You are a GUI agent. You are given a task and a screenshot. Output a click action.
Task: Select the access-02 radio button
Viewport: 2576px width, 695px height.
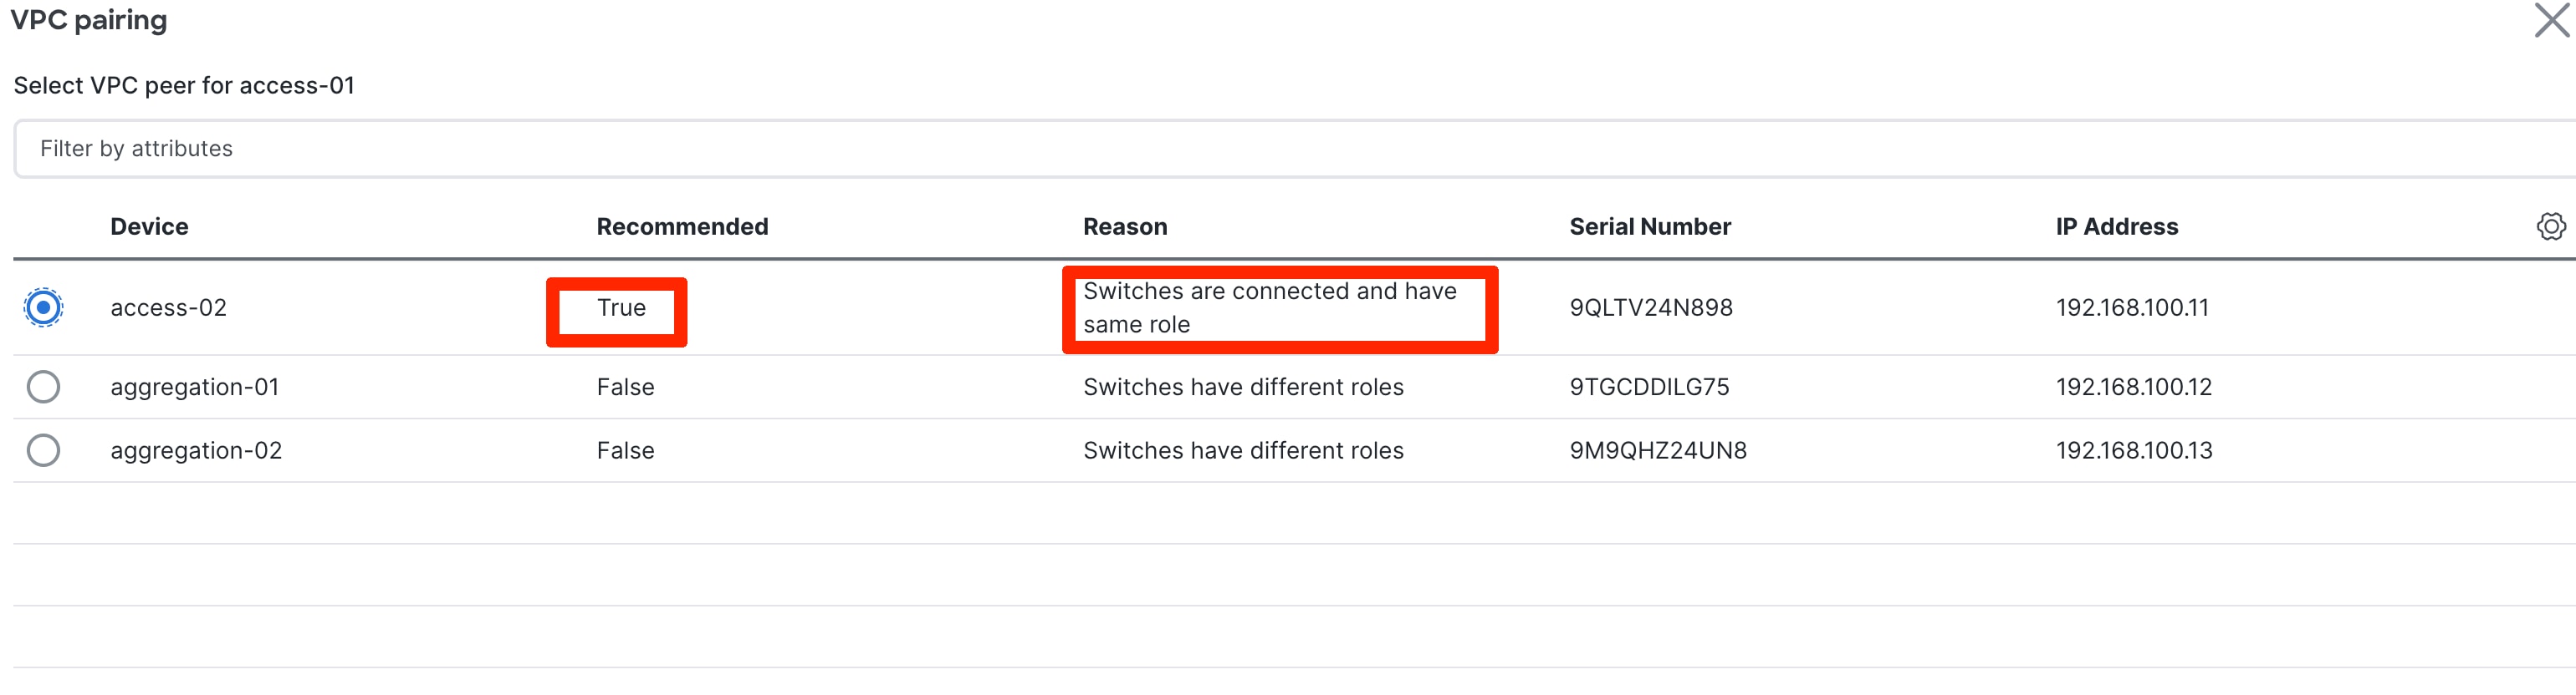pyautogui.click(x=43, y=307)
